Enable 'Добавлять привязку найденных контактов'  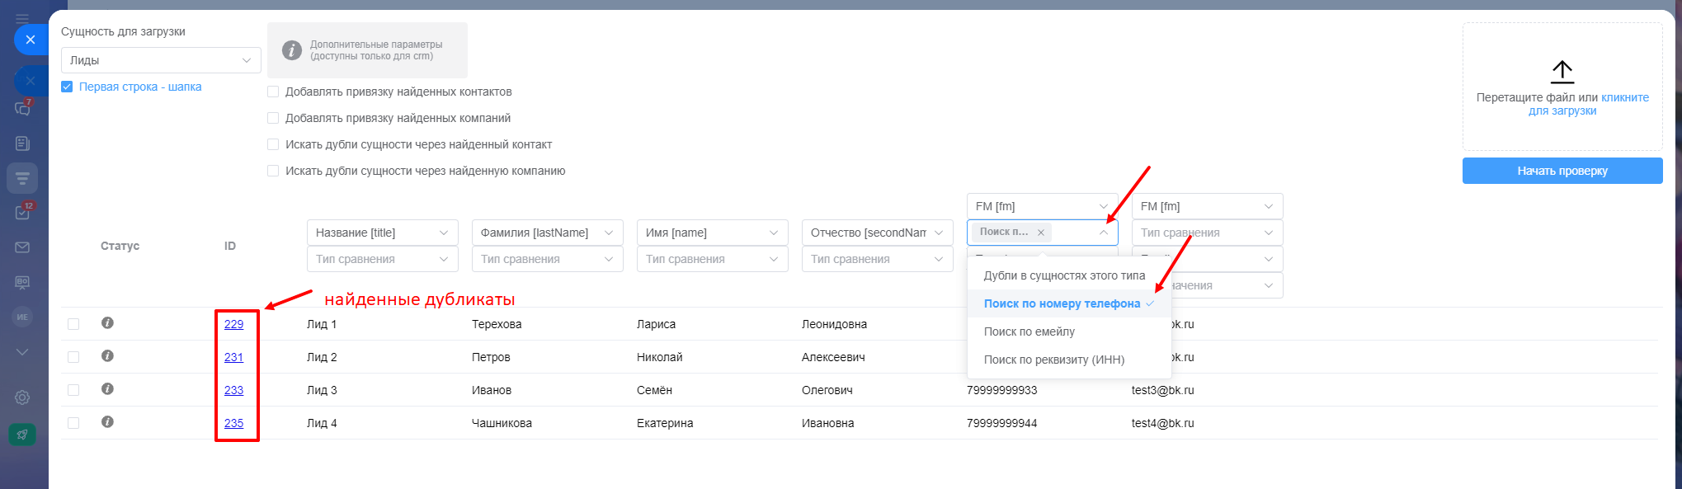pos(273,92)
